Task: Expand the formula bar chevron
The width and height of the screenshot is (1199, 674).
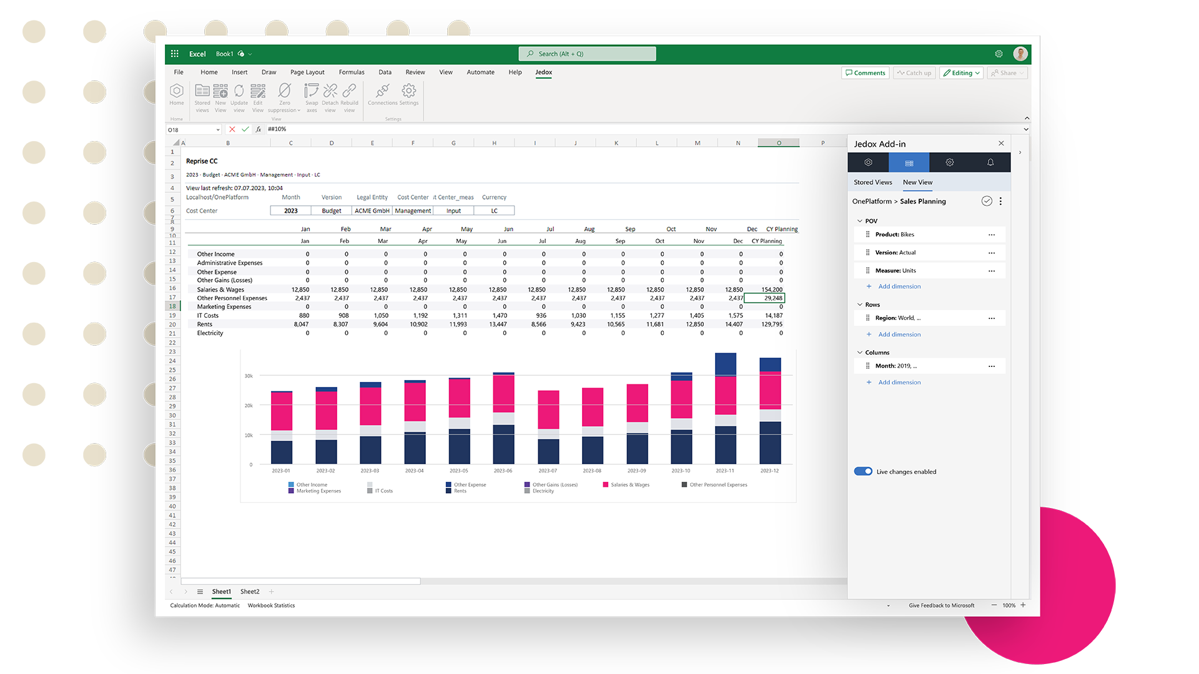Action: 1026,129
